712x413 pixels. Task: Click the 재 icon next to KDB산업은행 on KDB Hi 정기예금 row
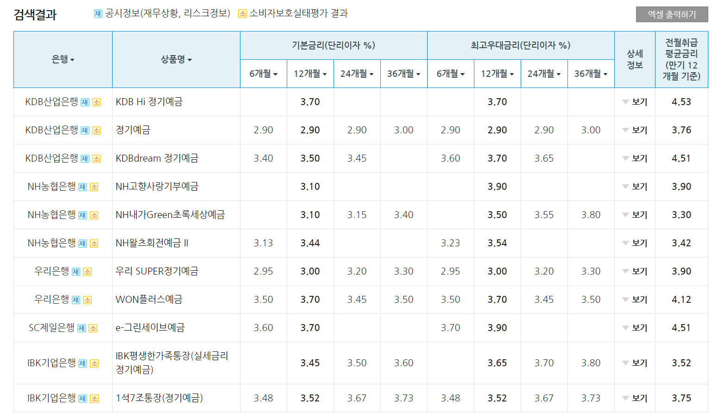pos(85,102)
